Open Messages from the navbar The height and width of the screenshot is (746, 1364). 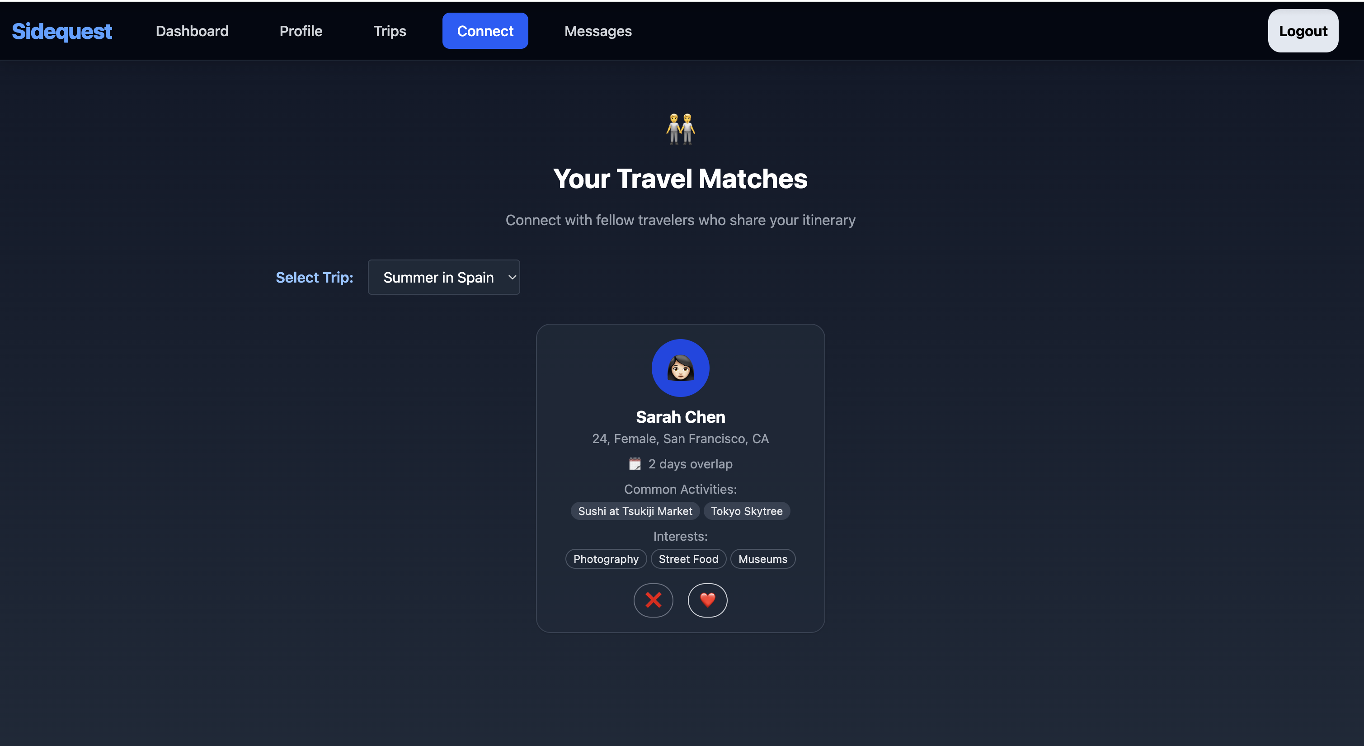point(598,31)
